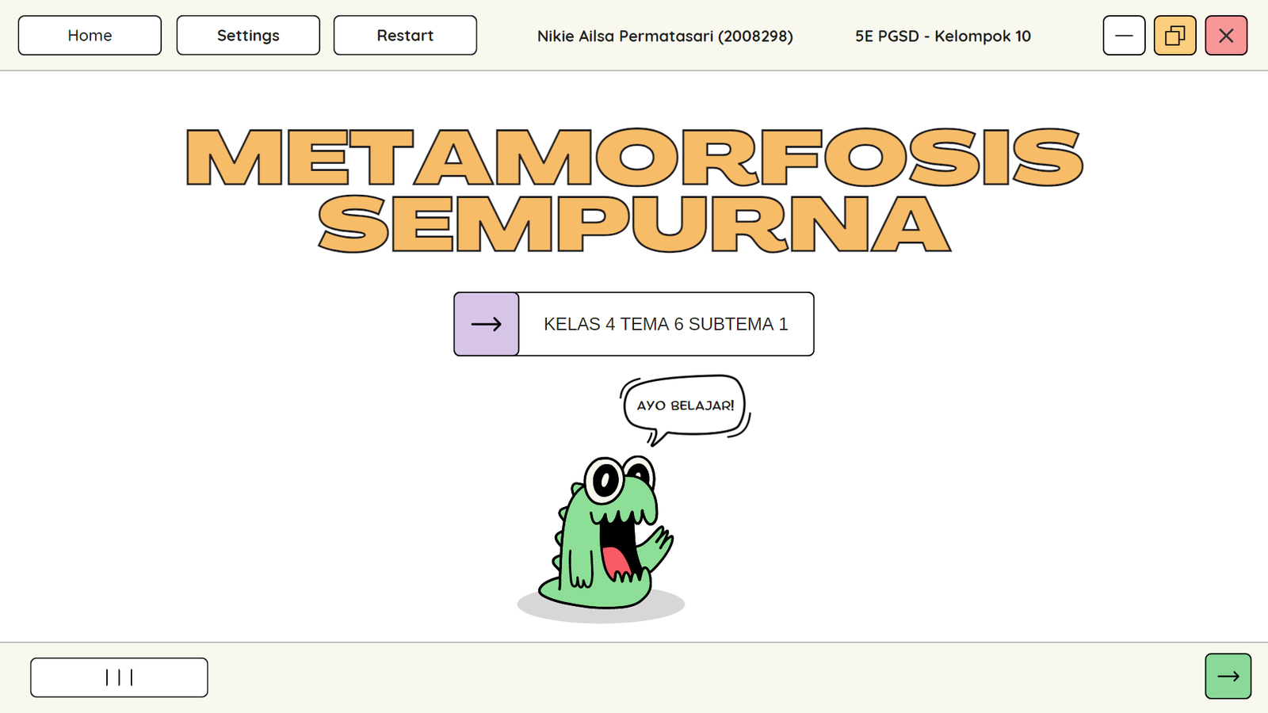This screenshot has width=1268, height=713.
Task: Click the three vertical lines icon
Action: pos(119,677)
